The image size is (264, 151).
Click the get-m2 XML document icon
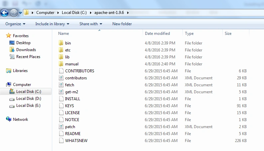(x=61, y=92)
